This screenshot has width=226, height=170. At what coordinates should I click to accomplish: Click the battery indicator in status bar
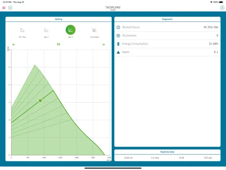[x=221, y=2]
